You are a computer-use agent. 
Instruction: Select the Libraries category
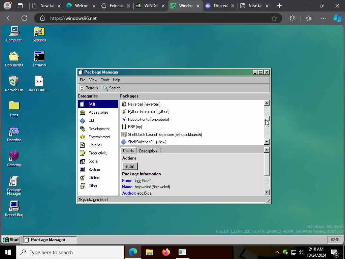click(x=98, y=145)
